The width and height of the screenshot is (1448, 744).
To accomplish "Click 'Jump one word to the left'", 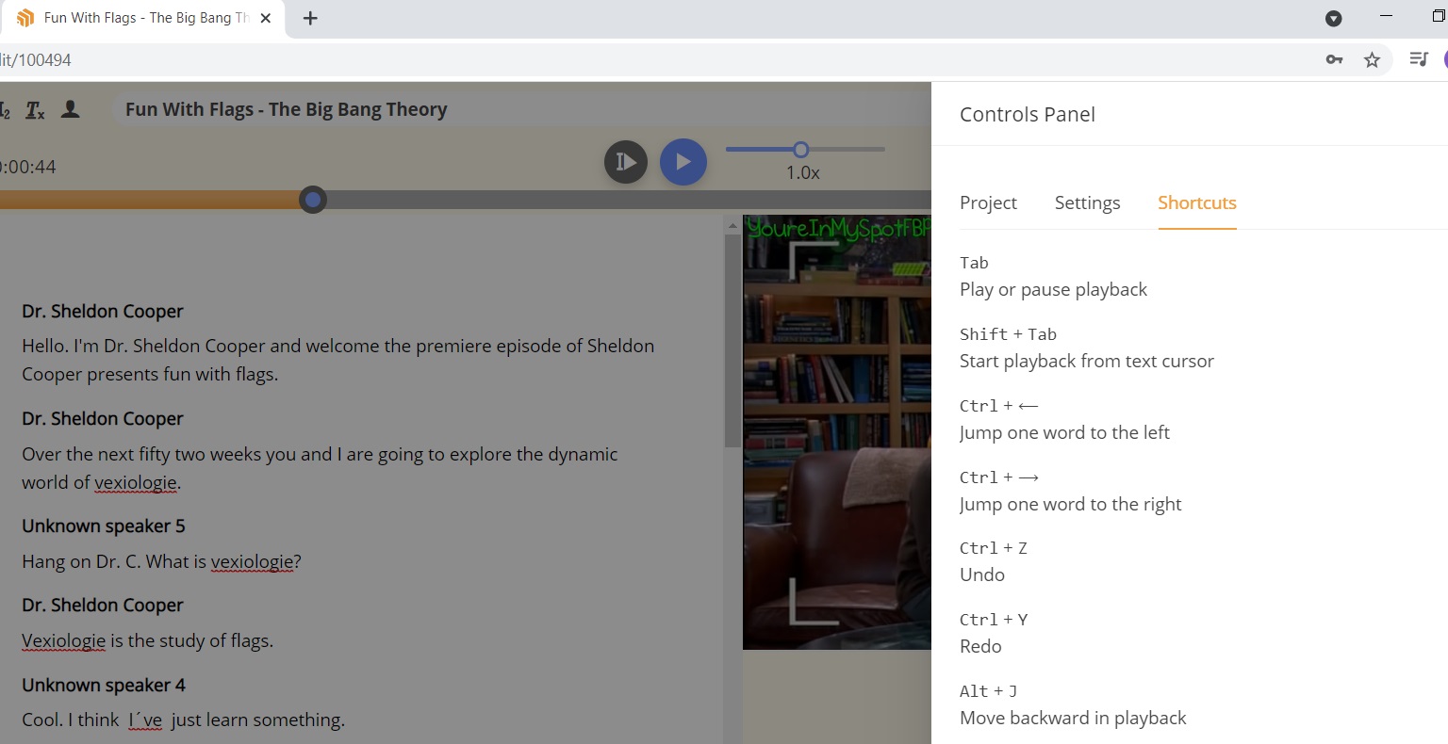I will click(1064, 432).
